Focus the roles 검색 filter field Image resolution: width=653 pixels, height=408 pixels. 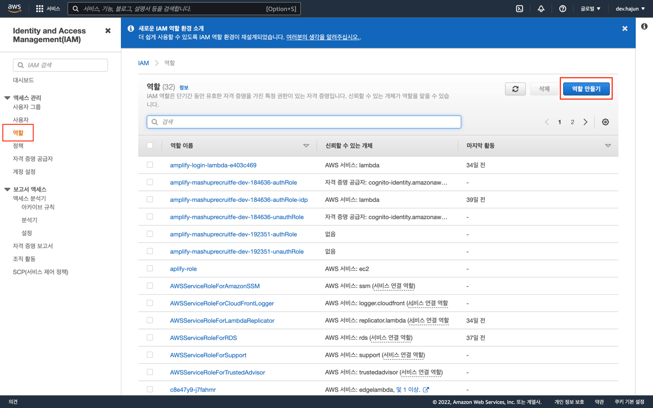click(304, 122)
